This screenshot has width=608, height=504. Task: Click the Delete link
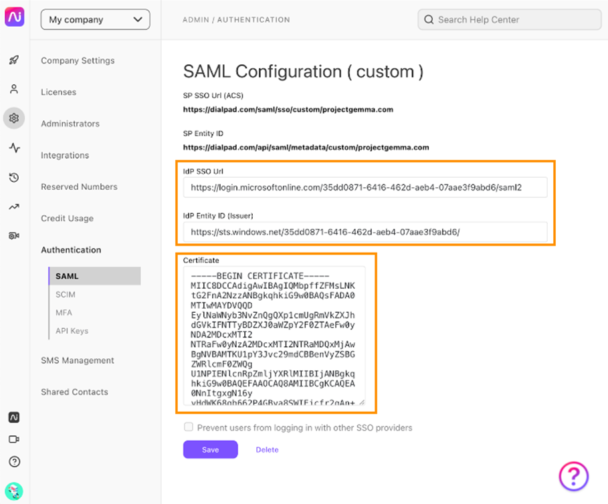[x=267, y=450]
